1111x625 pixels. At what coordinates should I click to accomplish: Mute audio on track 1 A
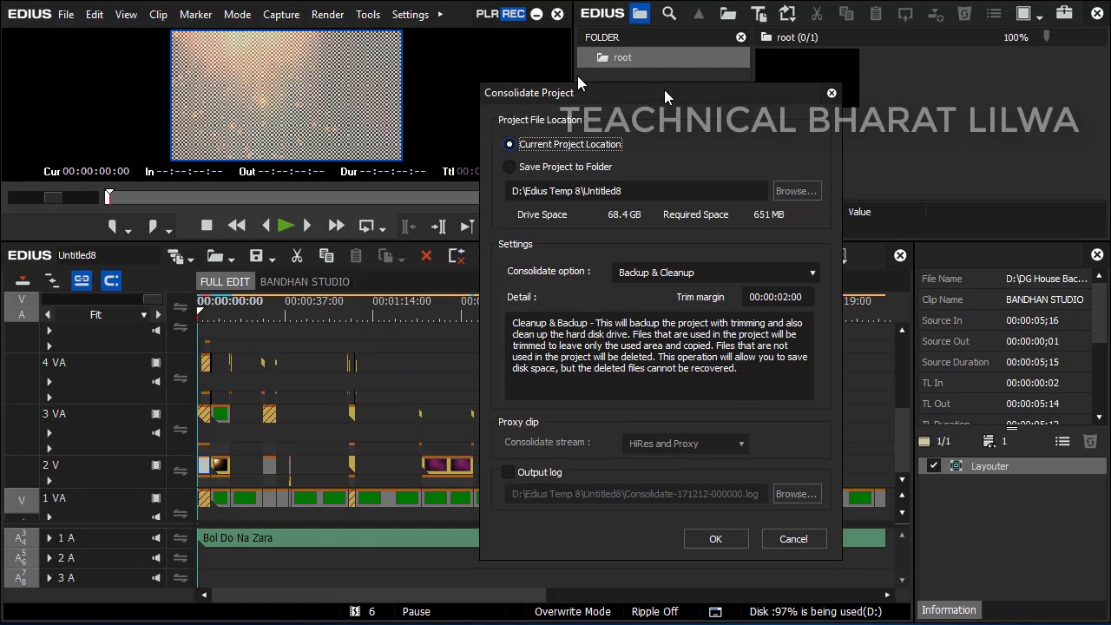coord(156,538)
